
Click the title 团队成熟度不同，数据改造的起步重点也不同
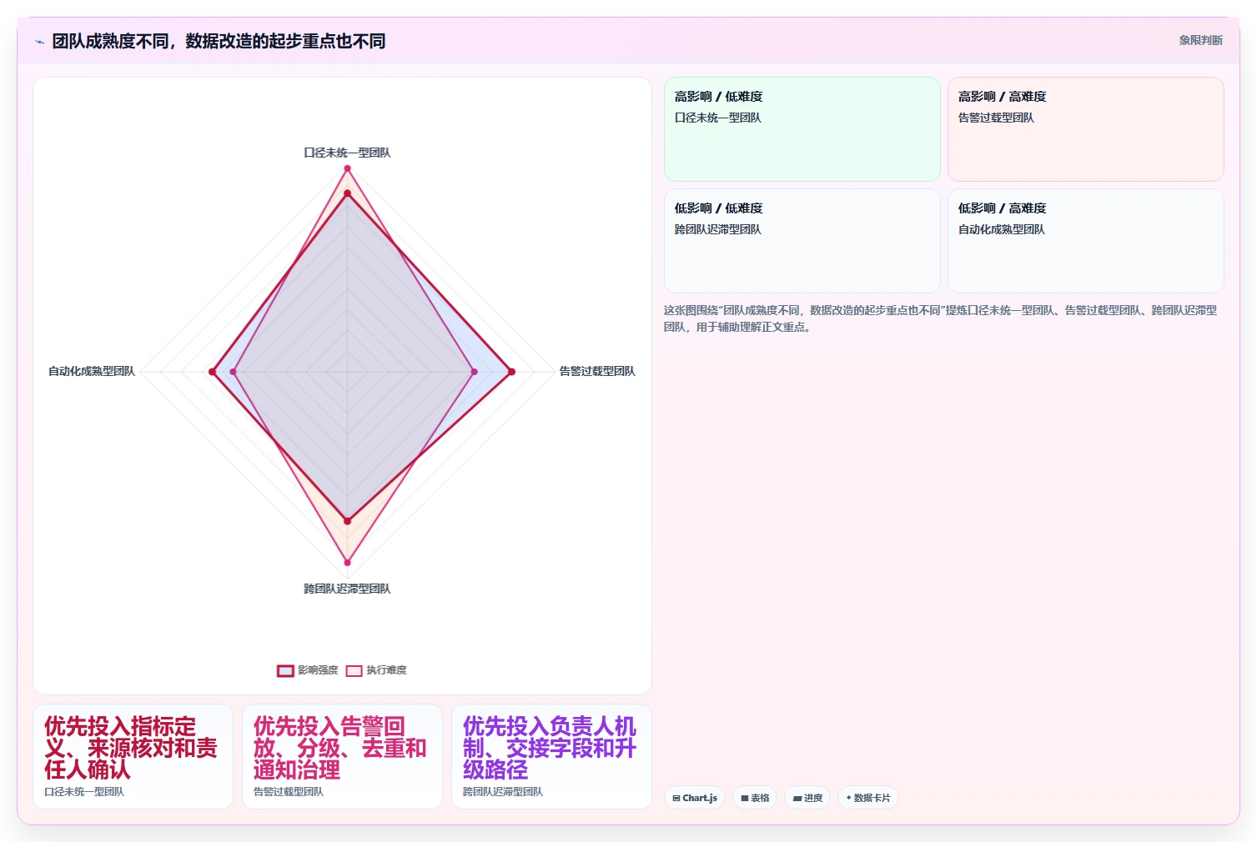tap(219, 41)
